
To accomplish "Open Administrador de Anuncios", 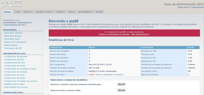I will tap(16, 87).
